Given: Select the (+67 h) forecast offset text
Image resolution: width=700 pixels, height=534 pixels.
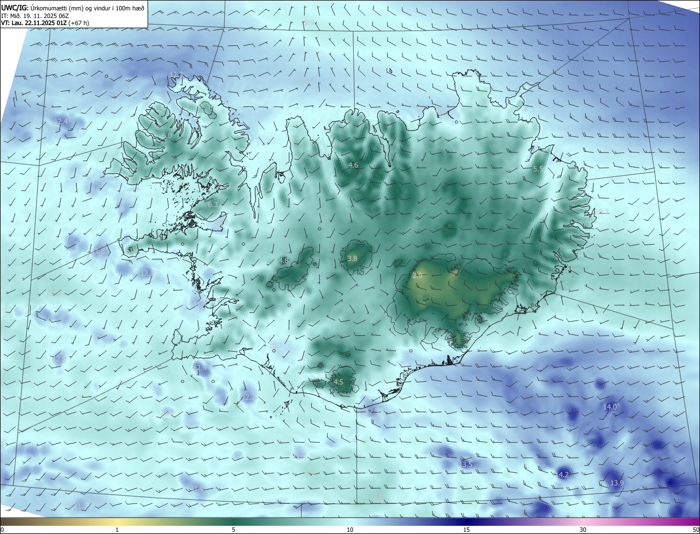Looking at the screenshot, I should pos(78,23).
